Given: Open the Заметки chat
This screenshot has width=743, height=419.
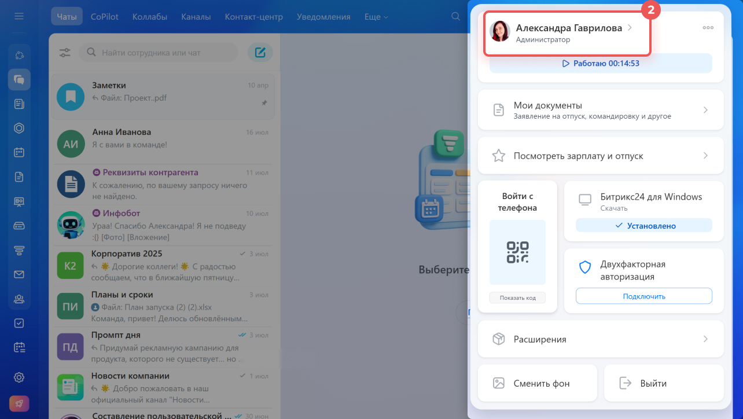Looking at the screenshot, I should tap(163, 97).
